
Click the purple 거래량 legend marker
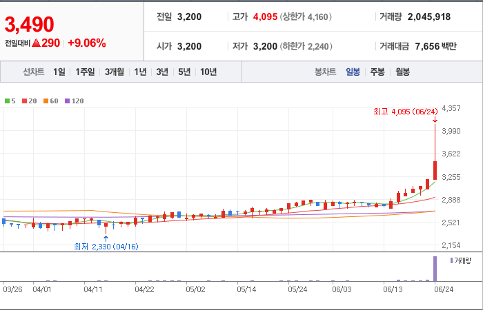[451, 261]
